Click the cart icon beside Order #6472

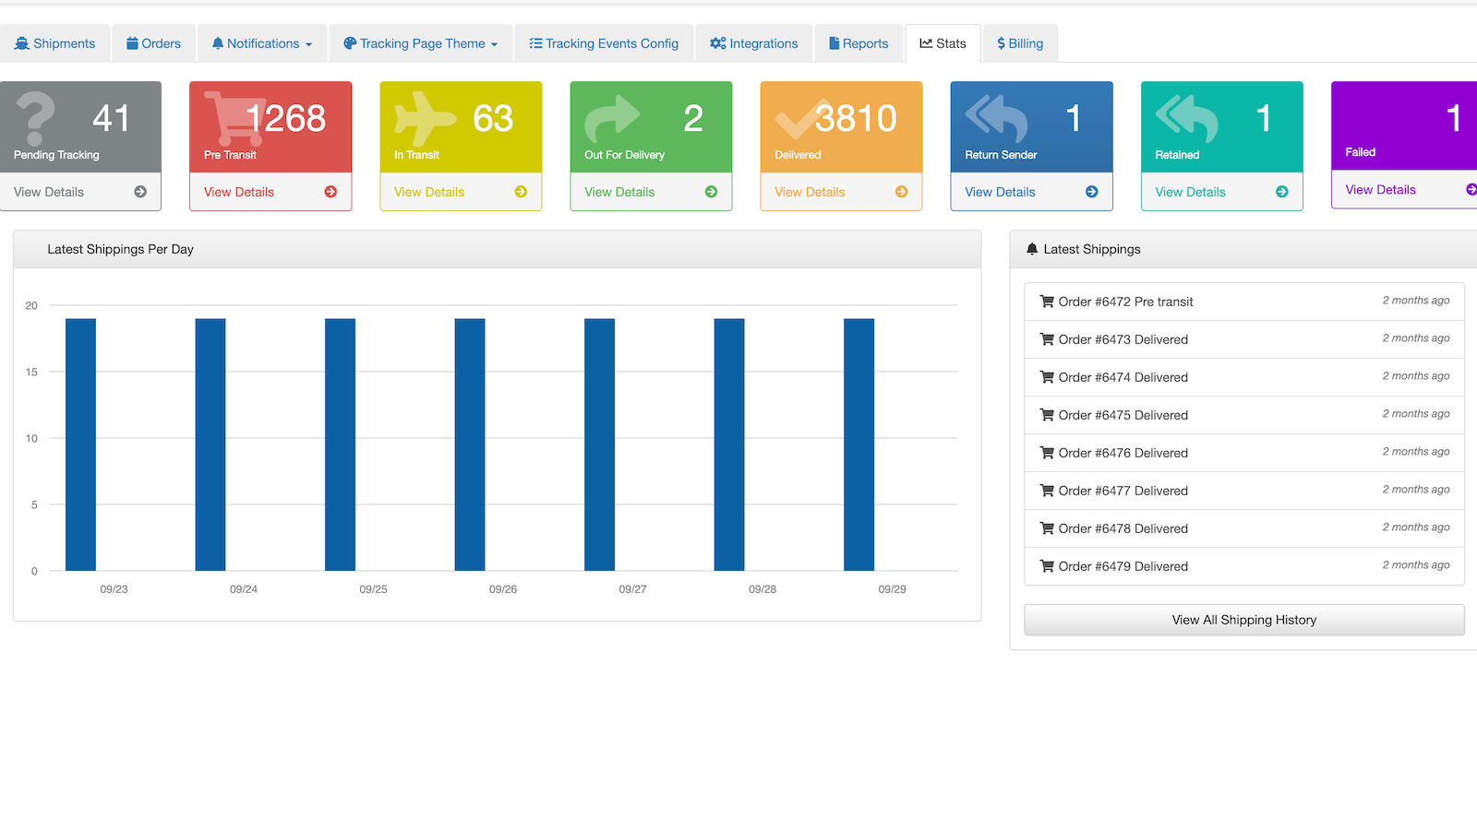pyautogui.click(x=1047, y=302)
